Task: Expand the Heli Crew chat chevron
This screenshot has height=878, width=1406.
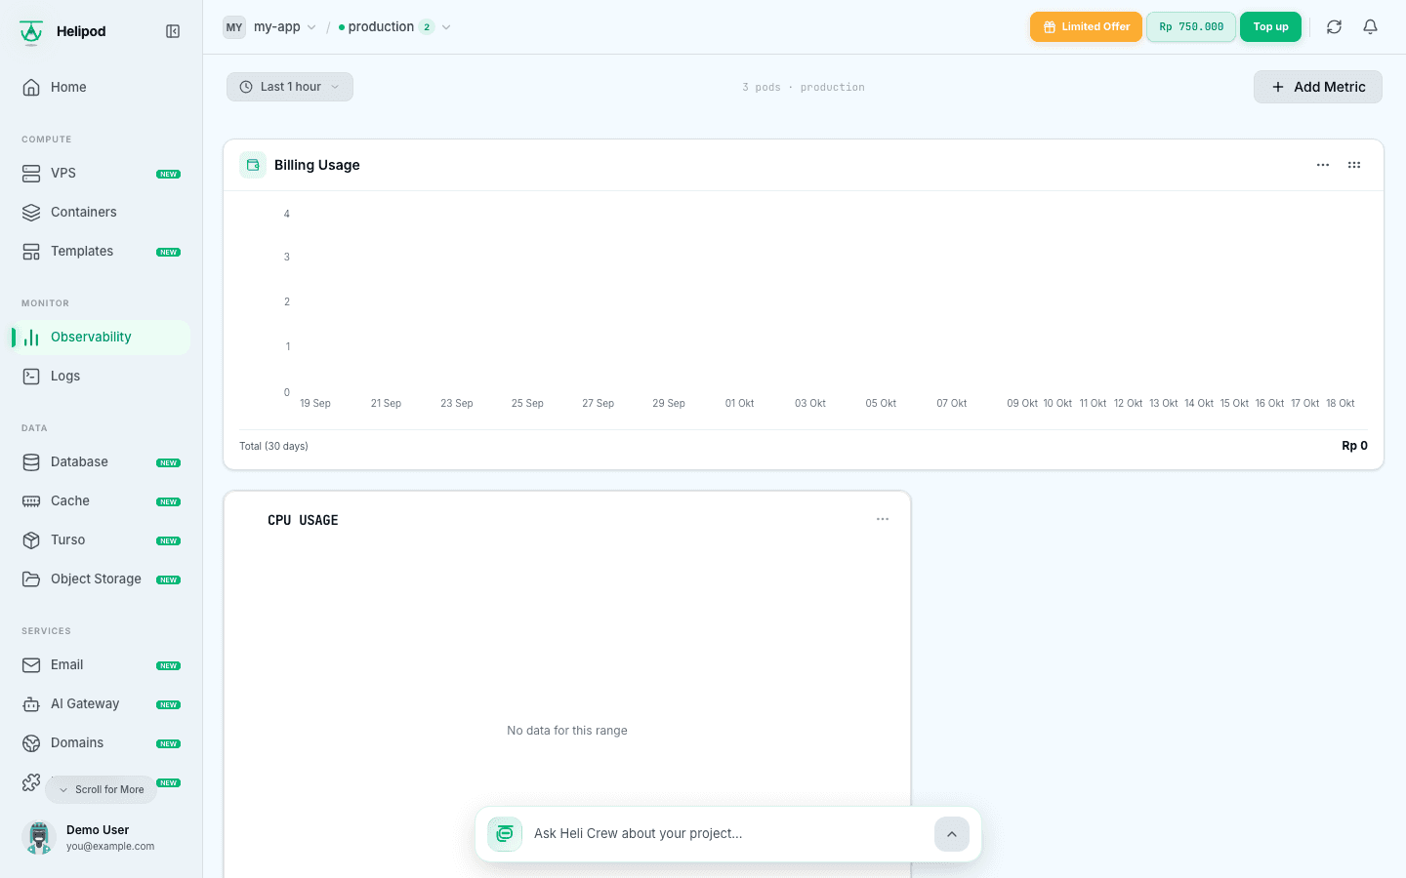Action: click(952, 834)
